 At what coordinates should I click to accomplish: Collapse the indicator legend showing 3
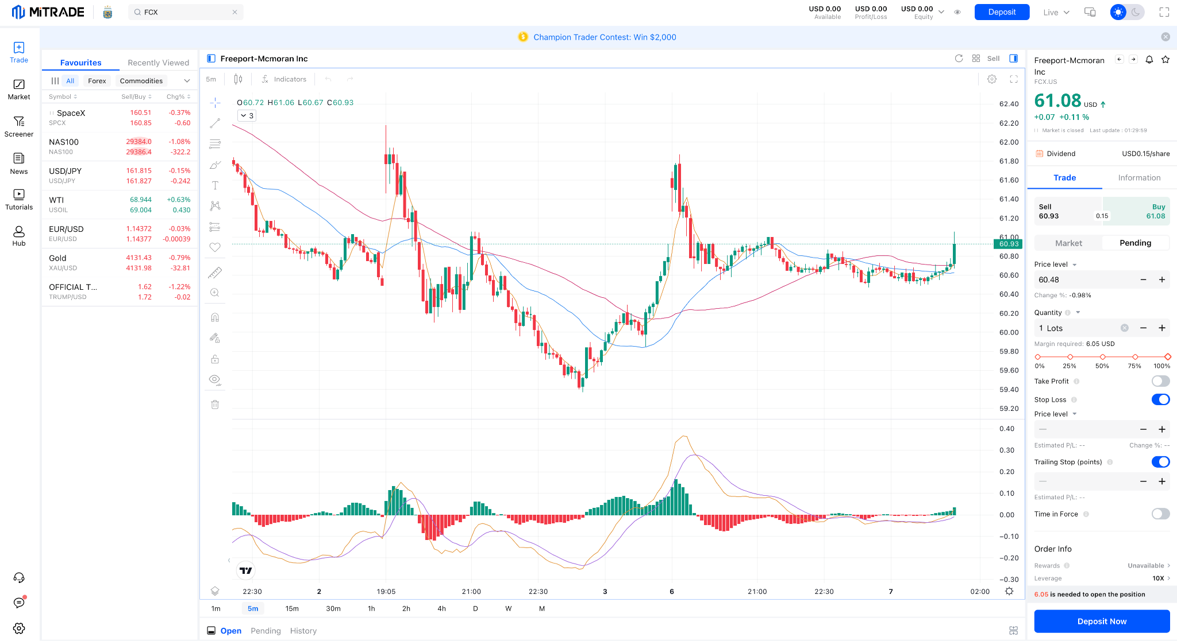tap(247, 115)
